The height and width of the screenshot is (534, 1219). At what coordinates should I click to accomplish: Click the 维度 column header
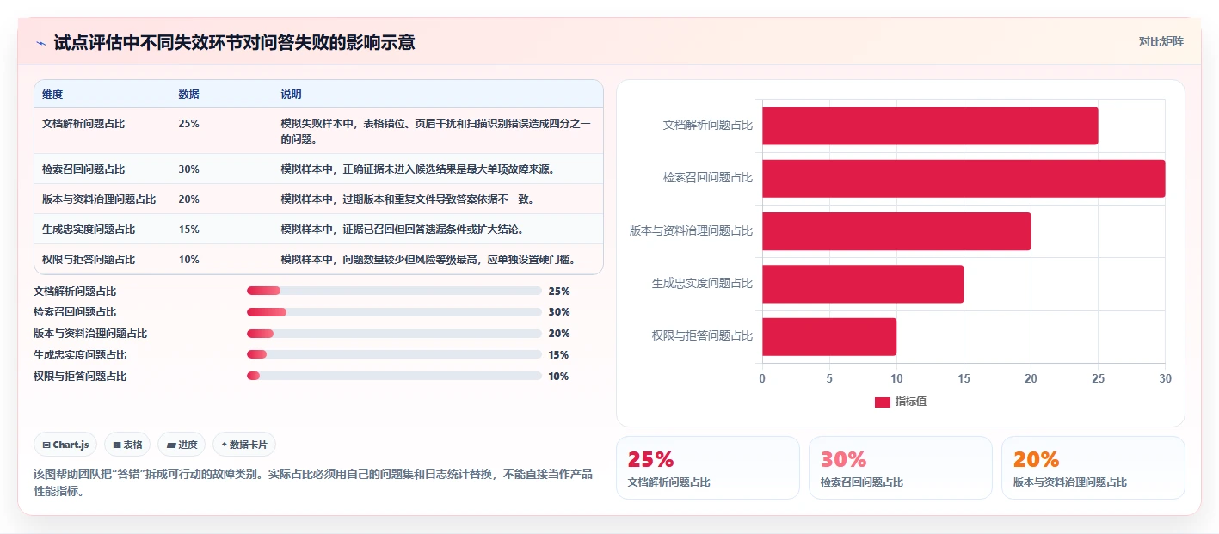point(52,94)
